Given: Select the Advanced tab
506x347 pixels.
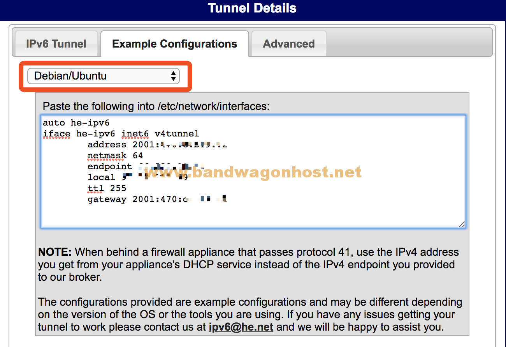Looking at the screenshot, I should pos(288,44).
